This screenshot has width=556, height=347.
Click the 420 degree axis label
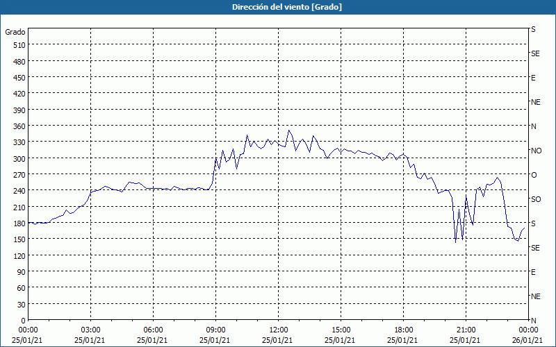pyautogui.click(x=19, y=94)
